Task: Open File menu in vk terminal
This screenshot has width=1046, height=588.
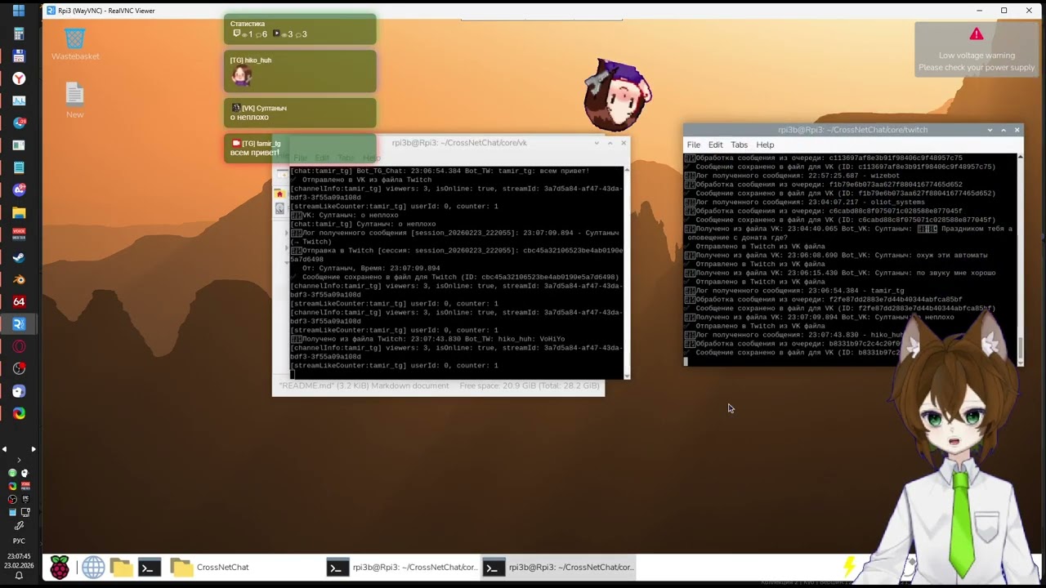Action: coord(300,158)
